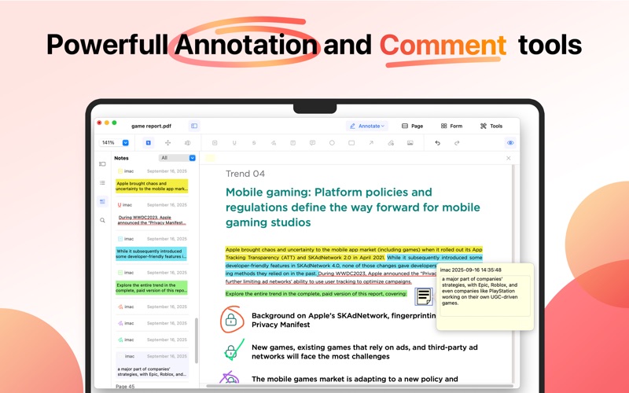Click the 'Page 45' label in Notes

pyautogui.click(x=125, y=387)
